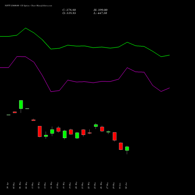Screen dimensions: 195x195
Task: Select the red candle above 19 May
Action: point(71,132)
